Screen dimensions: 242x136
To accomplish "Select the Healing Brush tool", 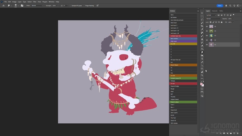I will tap(202, 33).
